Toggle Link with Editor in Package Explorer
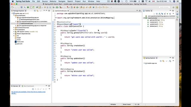 pos(38,11)
